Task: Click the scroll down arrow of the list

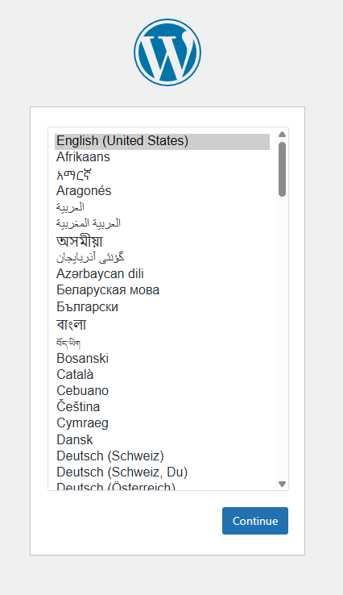Action: coord(282,484)
